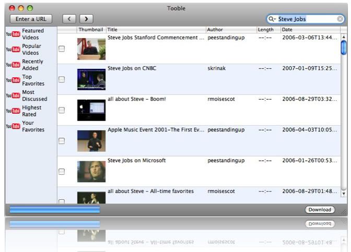This screenshot has height=252, width=351.
Task: Sort by the Date column header
Action: click(x=310, y=30)
